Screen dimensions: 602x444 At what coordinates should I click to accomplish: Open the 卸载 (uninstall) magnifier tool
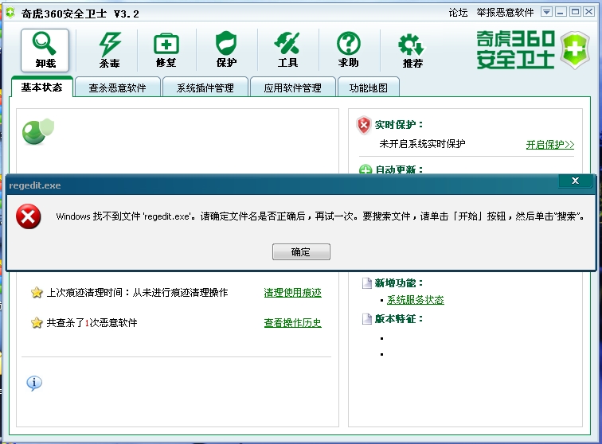[x=45, y=50]
